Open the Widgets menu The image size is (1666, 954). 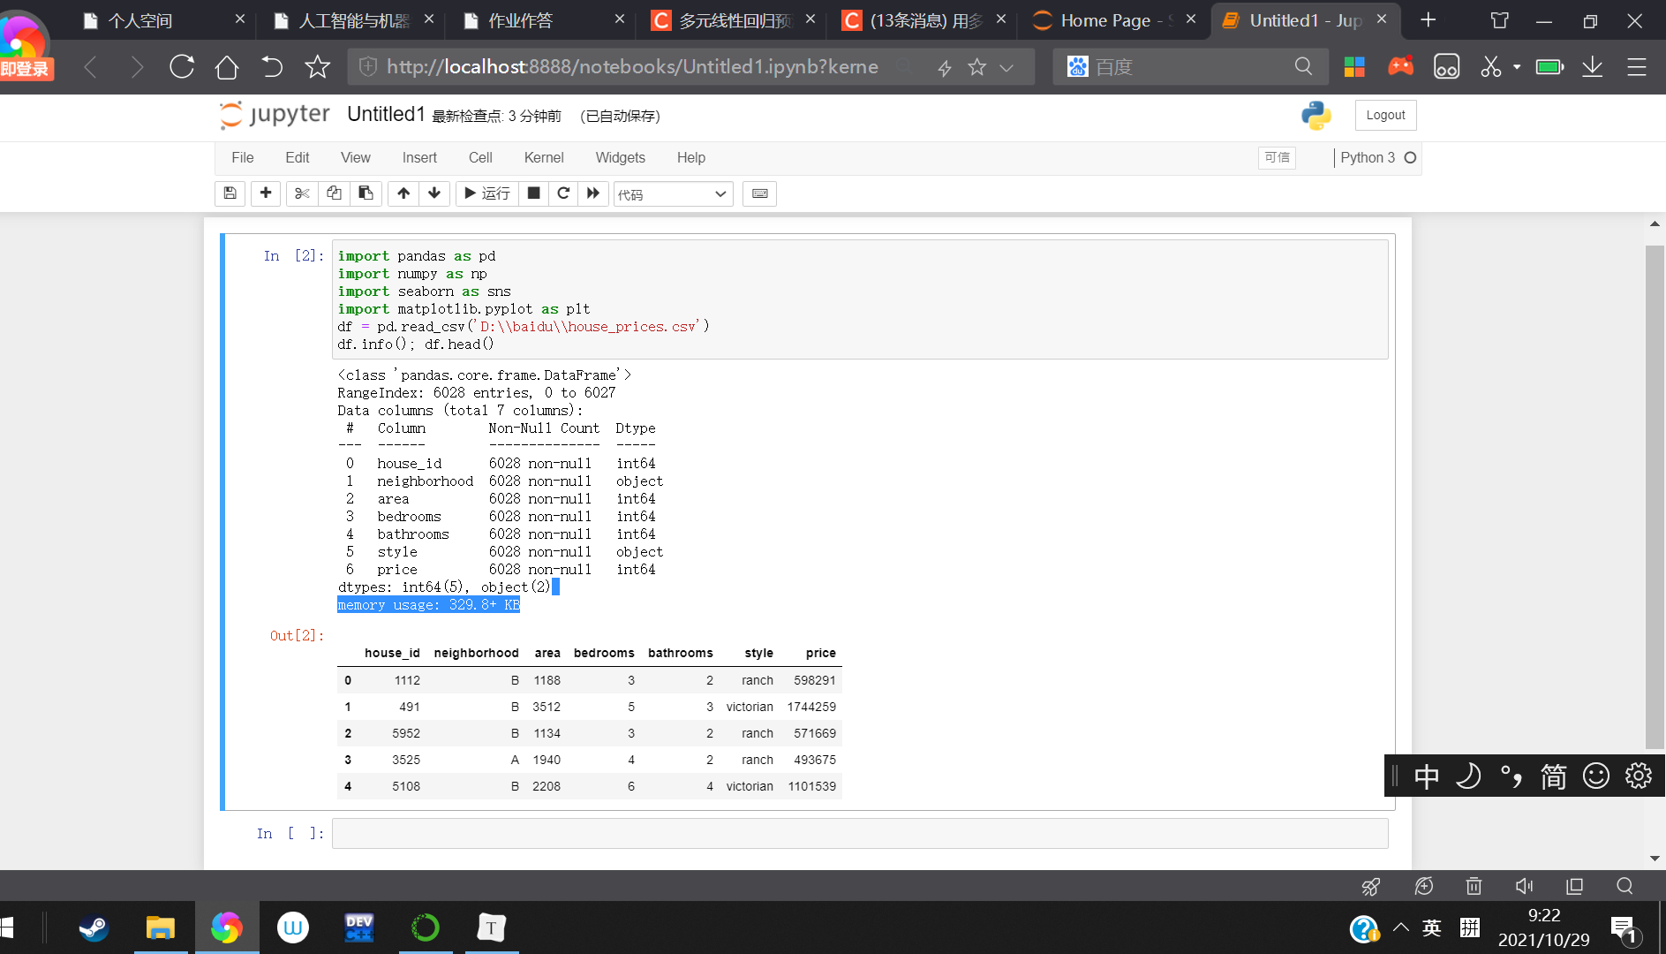pyautogui.click(x=621, y=157)
